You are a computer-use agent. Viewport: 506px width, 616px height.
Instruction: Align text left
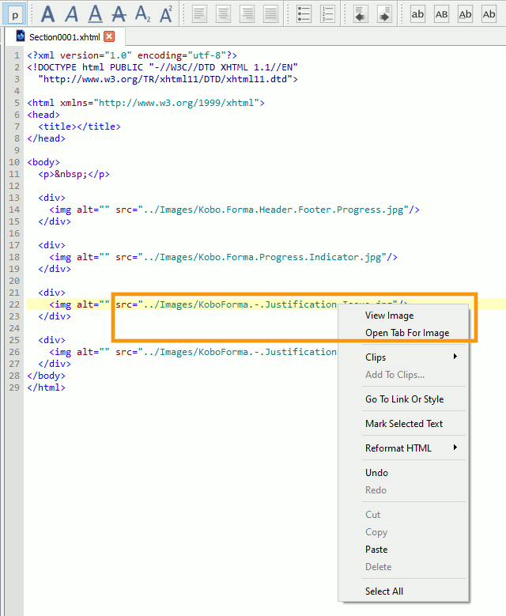coord(199,14)
